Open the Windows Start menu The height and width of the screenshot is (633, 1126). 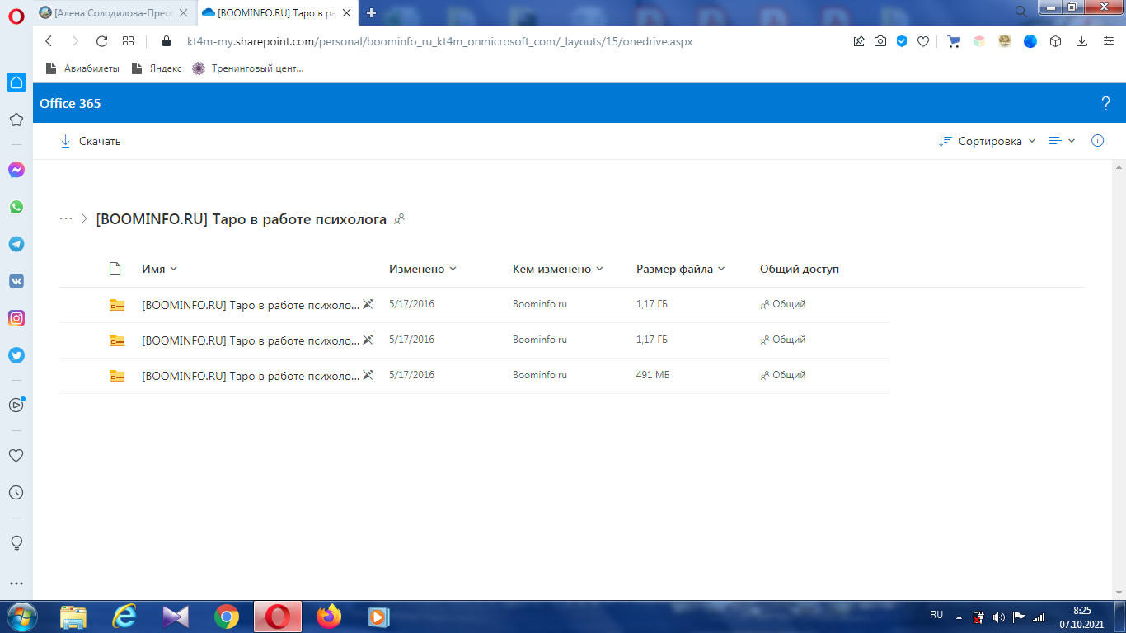[x=22, y=617]
